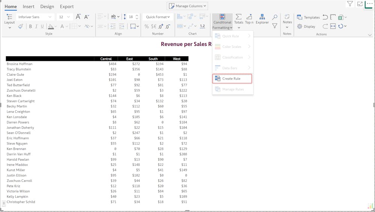Click the West column header

177,59
